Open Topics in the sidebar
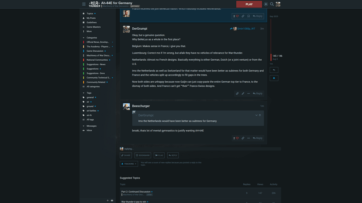This screenshot has height=203, width=362. 90,14
